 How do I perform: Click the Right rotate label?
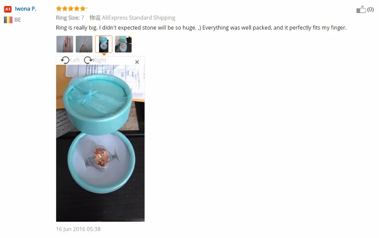pos(100,60)
